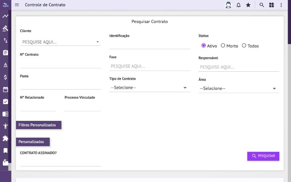Viewport: 291px width, 182px height.
Task: Open the Tipo de Contrato dropdown
Action: [x=150, y=88]
